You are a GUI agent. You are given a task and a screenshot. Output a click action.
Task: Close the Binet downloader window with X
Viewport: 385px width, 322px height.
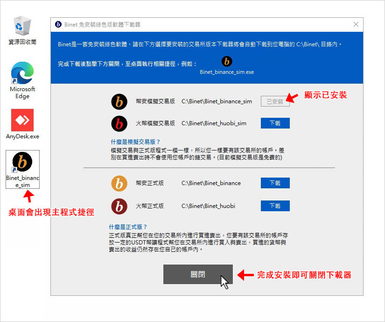pos(356,24)
